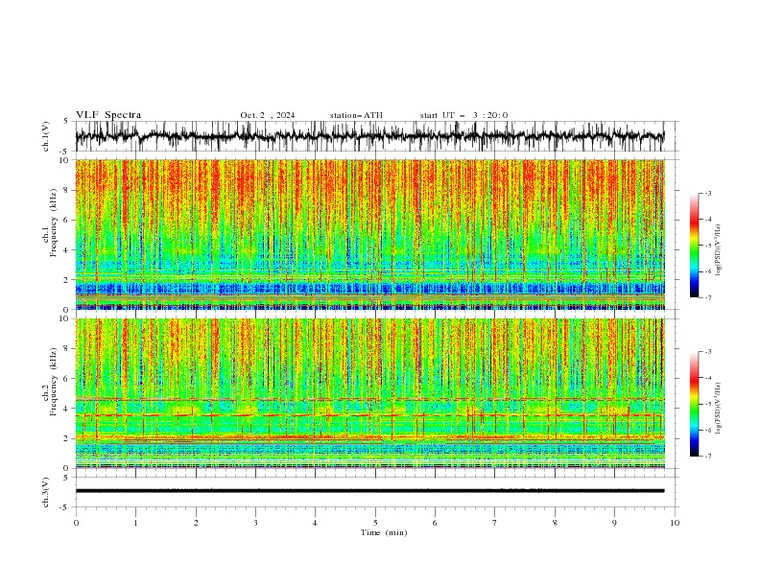Image resolution: width=760 pixels, height=587 pixels.
Task: Click the lower color scale bar
Action: click(694, 404)
